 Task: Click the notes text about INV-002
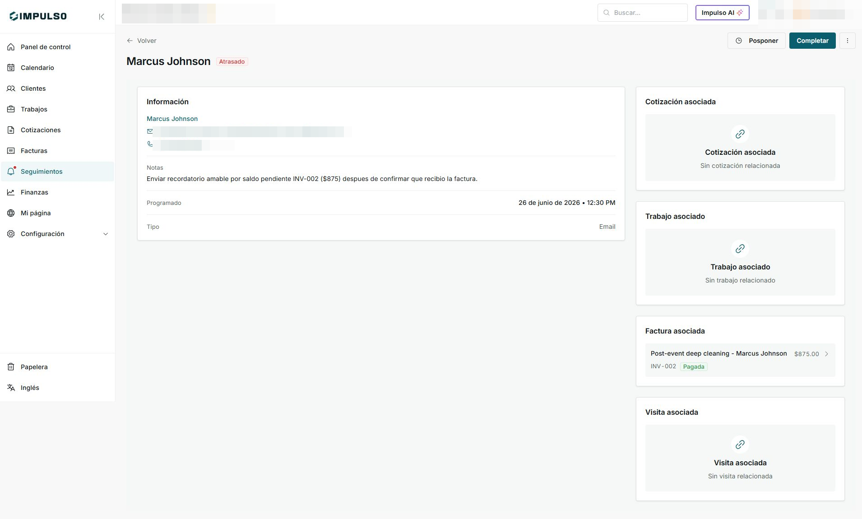312,179
